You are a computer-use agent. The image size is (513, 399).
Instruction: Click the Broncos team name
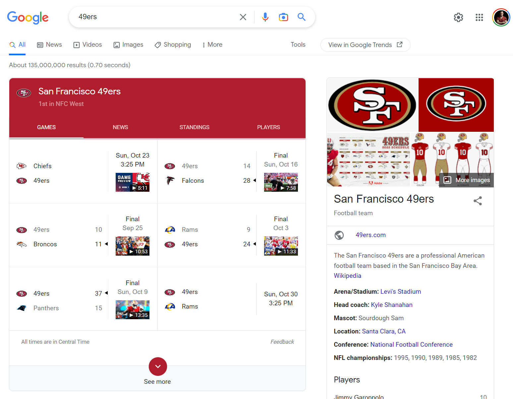[x=45, y=244]
